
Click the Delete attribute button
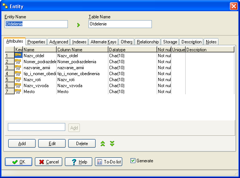(x=82, y=143)
